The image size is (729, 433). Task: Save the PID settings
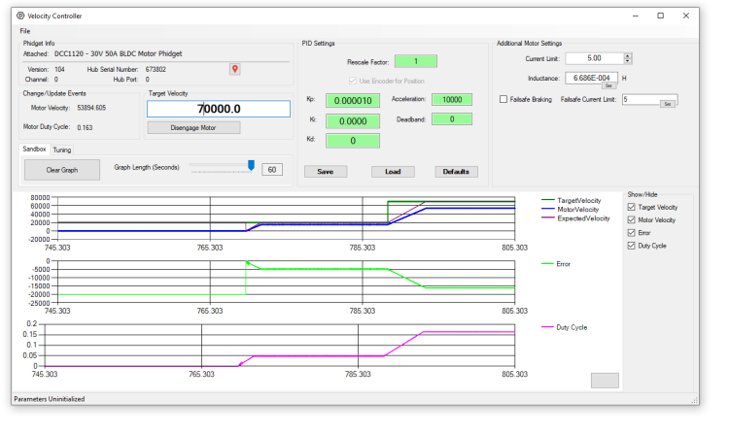(325, 172)
